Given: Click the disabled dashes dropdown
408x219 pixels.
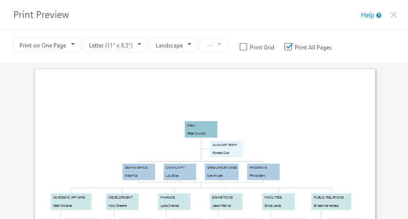Looking at the screenshot, I should [213, 45].
